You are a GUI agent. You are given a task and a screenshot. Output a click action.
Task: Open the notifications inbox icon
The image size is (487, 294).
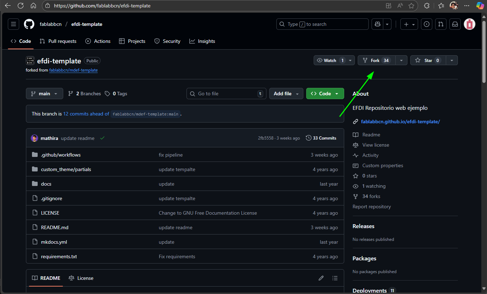455,24
